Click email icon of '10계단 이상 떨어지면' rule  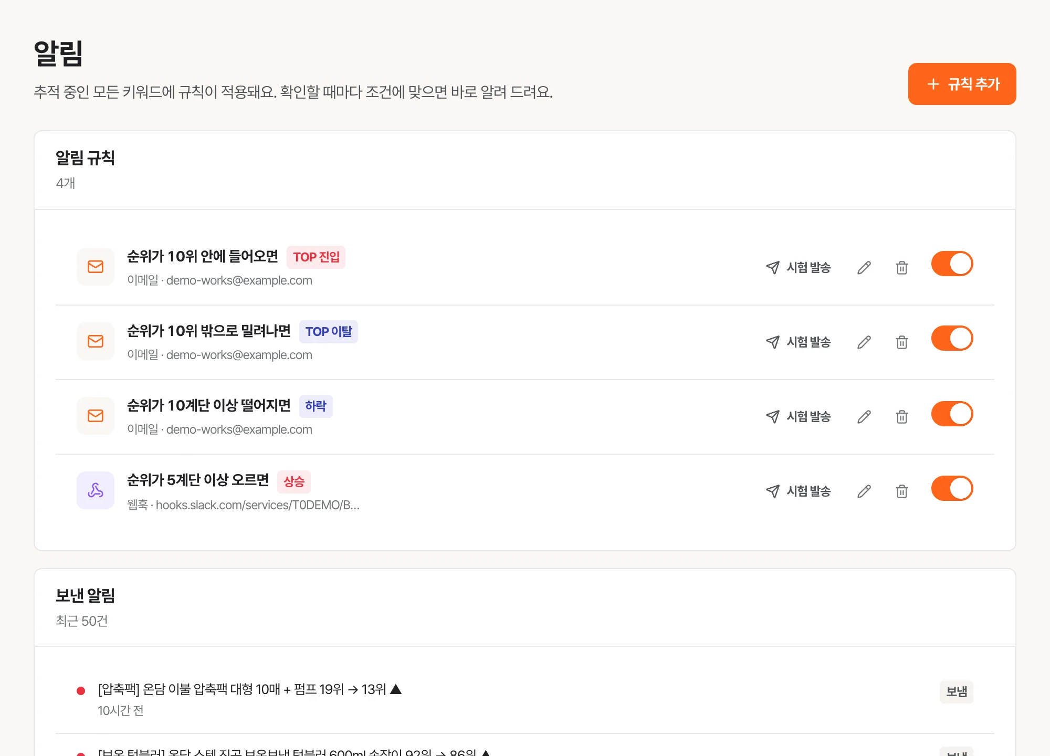[96, 416]
